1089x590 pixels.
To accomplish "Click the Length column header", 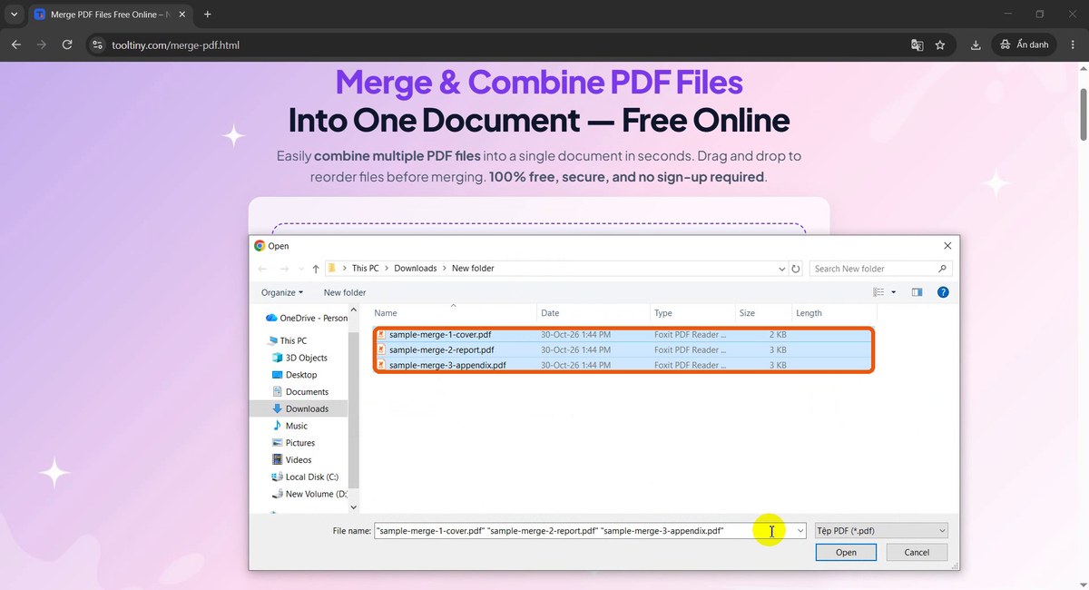I will [x=834, y=313].
